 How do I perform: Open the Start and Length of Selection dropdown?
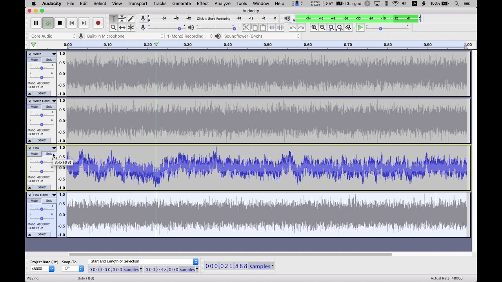(x=143, y=262)
